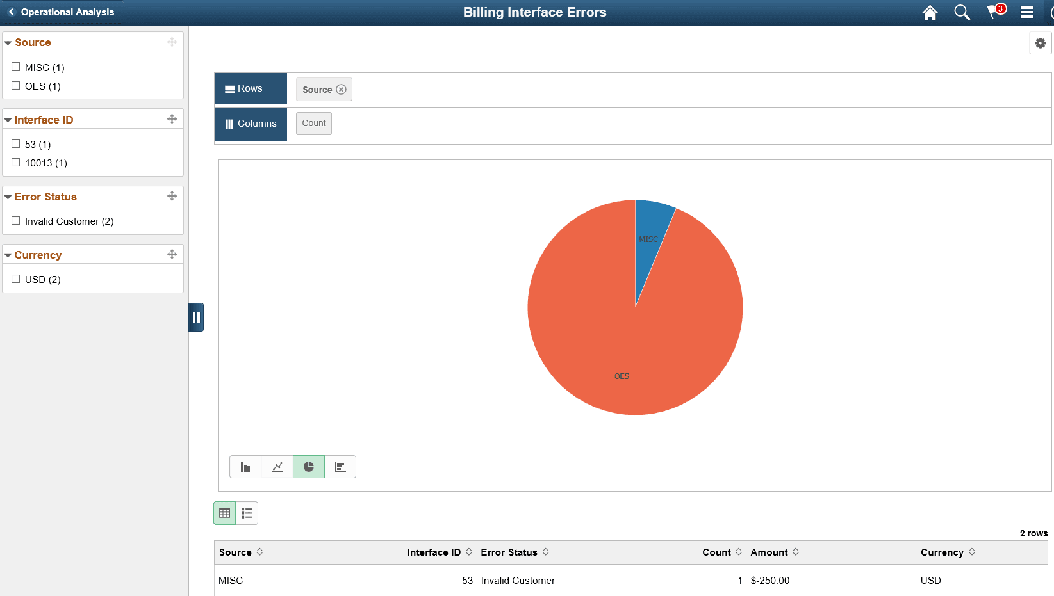
Task: Switch results to list view
Action: [x=247, y=513]
